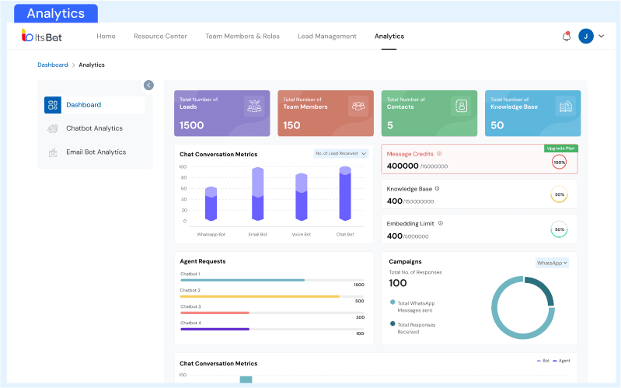Click the Dashboard breadcrumb link
The height and width of the screenshot is (388, 621).
point(53,65)
